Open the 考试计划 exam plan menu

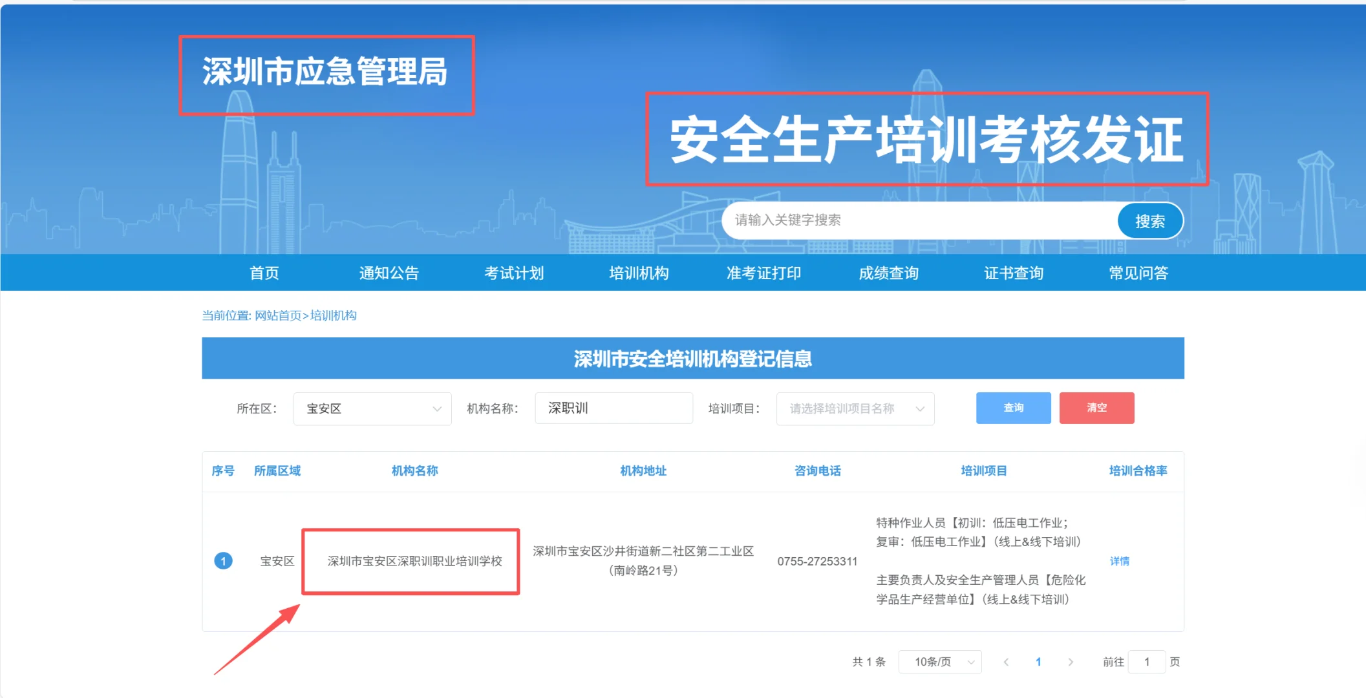pos(514,272)
